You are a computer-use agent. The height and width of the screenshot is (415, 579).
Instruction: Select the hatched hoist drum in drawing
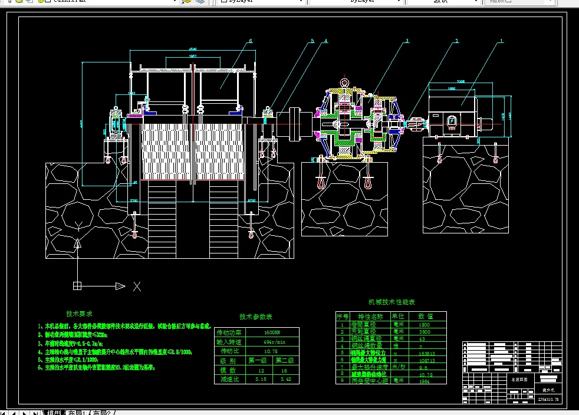(x=192, y=151)
